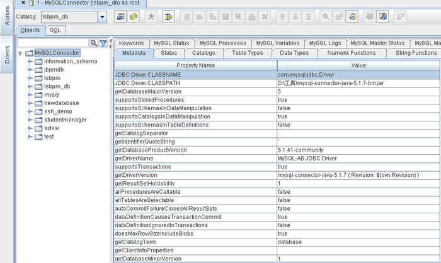Click the object tree filter text field
441x263 pixels.
tap(52, 43)
